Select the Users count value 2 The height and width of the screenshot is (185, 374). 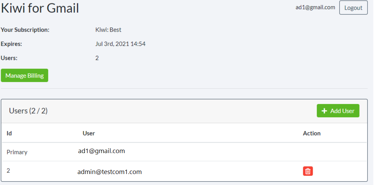tap(97, 58)
